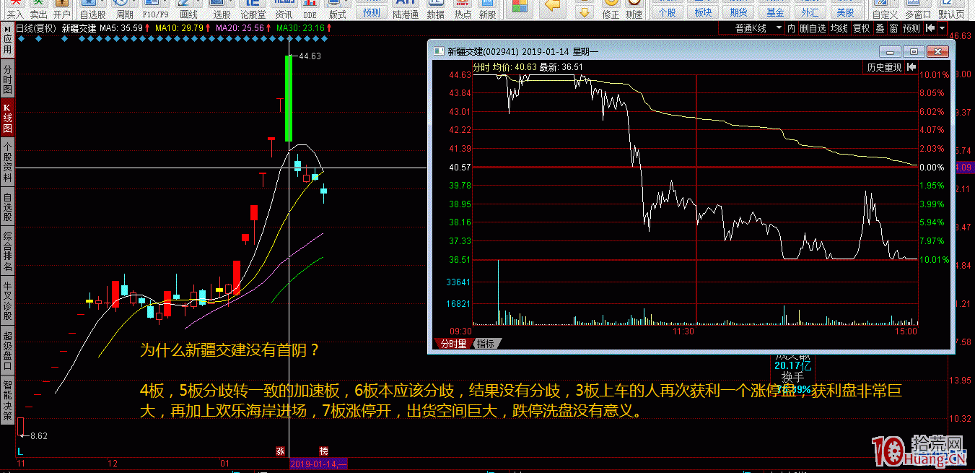975x473 pixels.
Task: Open the 测速 speed test icon
Action: [634, 9]
